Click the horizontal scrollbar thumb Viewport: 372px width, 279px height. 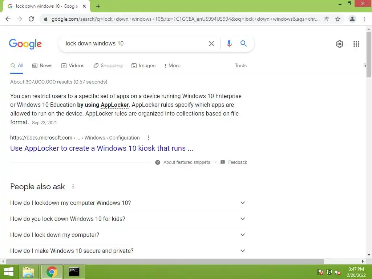click(x=165, y=261)
